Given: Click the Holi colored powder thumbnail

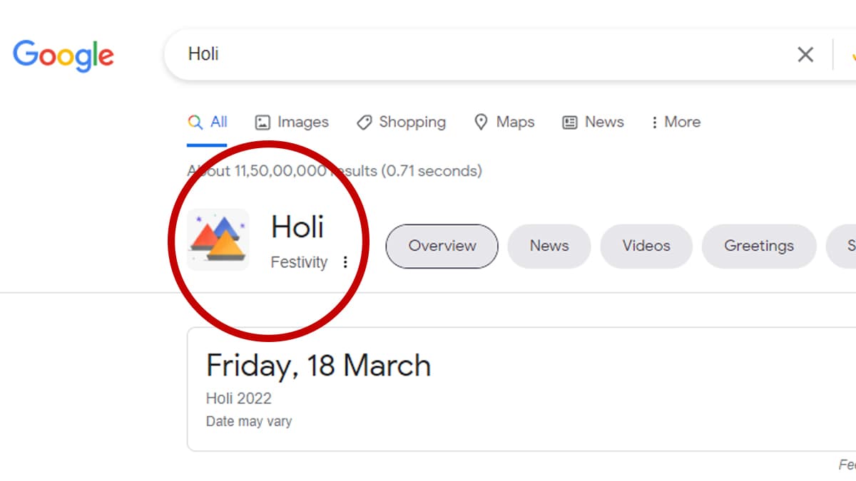Looking at the screenshot, I should tap(218, 239).
